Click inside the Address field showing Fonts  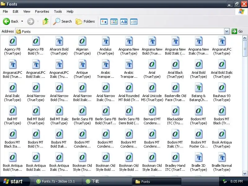[x=120, y=32]
